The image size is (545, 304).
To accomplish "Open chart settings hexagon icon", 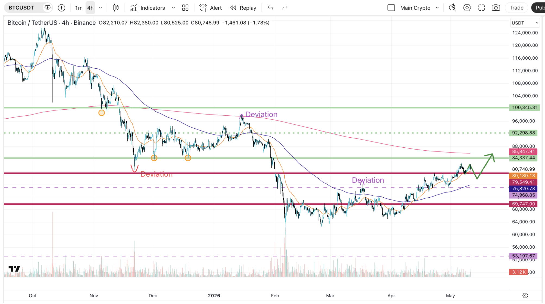I will 467,8.
